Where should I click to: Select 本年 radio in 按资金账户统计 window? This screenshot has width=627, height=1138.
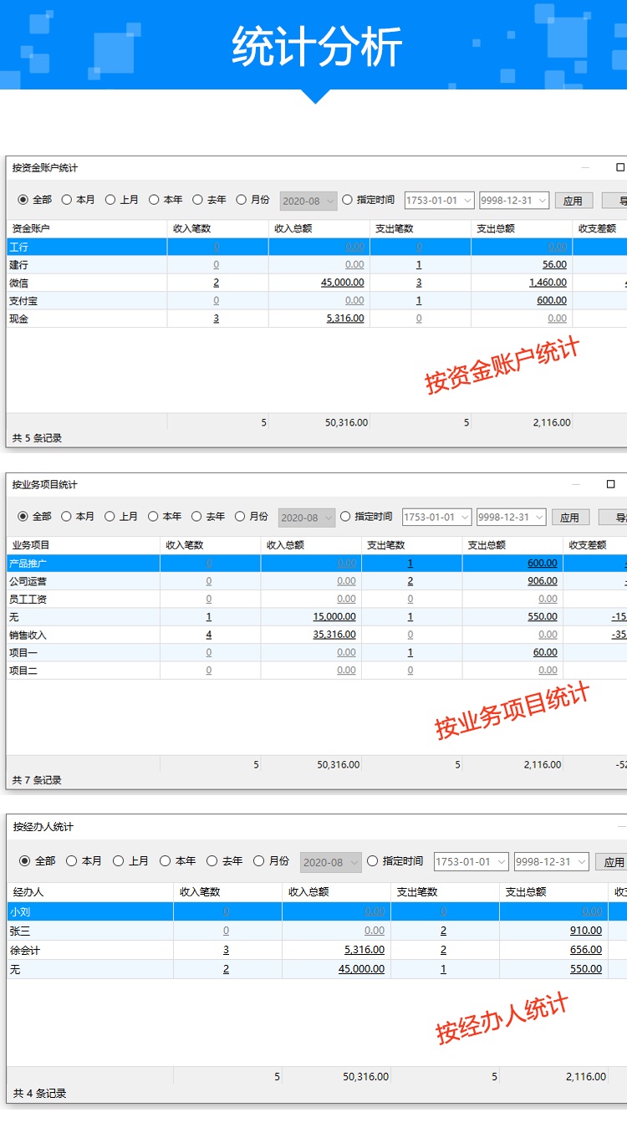[x=166, y=200]
